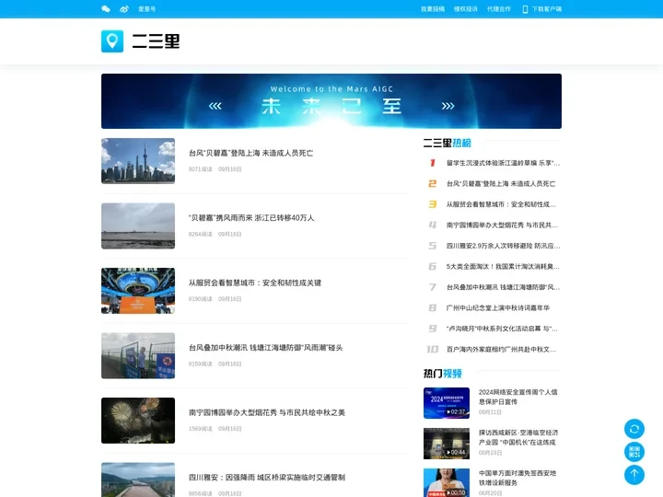Open hot list item 7 台风叠加中秋潮汛
Screen dimensions: 663x497
point(503,287)
